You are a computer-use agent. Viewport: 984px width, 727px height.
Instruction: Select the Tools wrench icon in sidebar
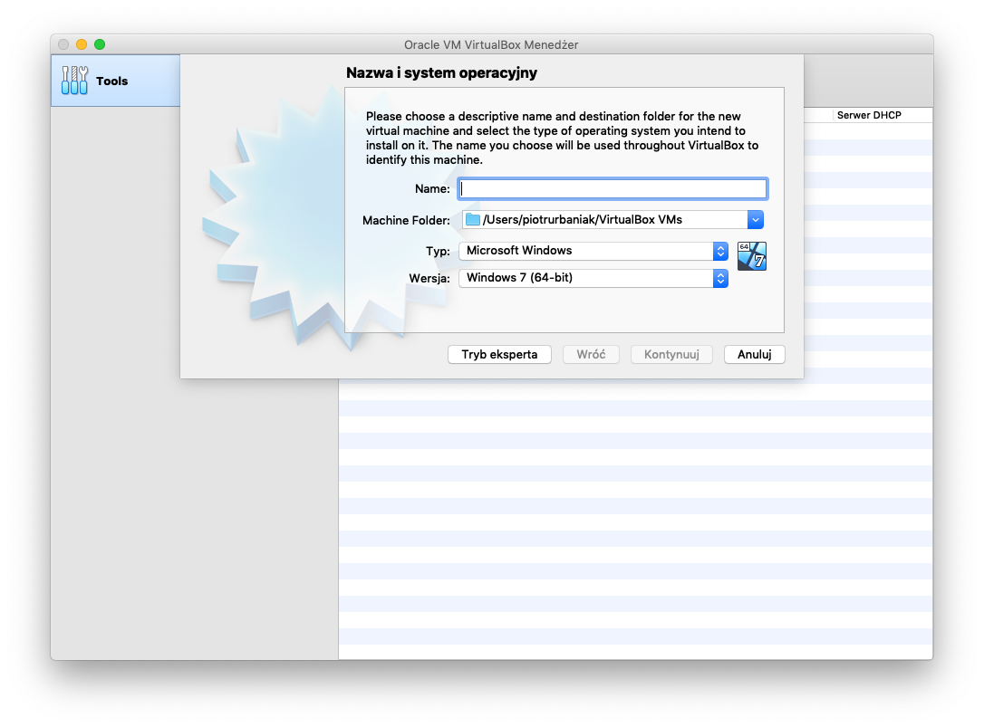coord(74,81)
